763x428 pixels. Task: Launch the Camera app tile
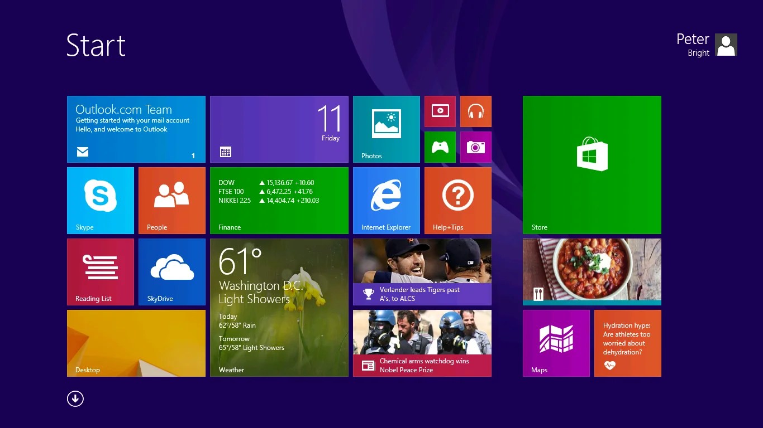[476, 147]
